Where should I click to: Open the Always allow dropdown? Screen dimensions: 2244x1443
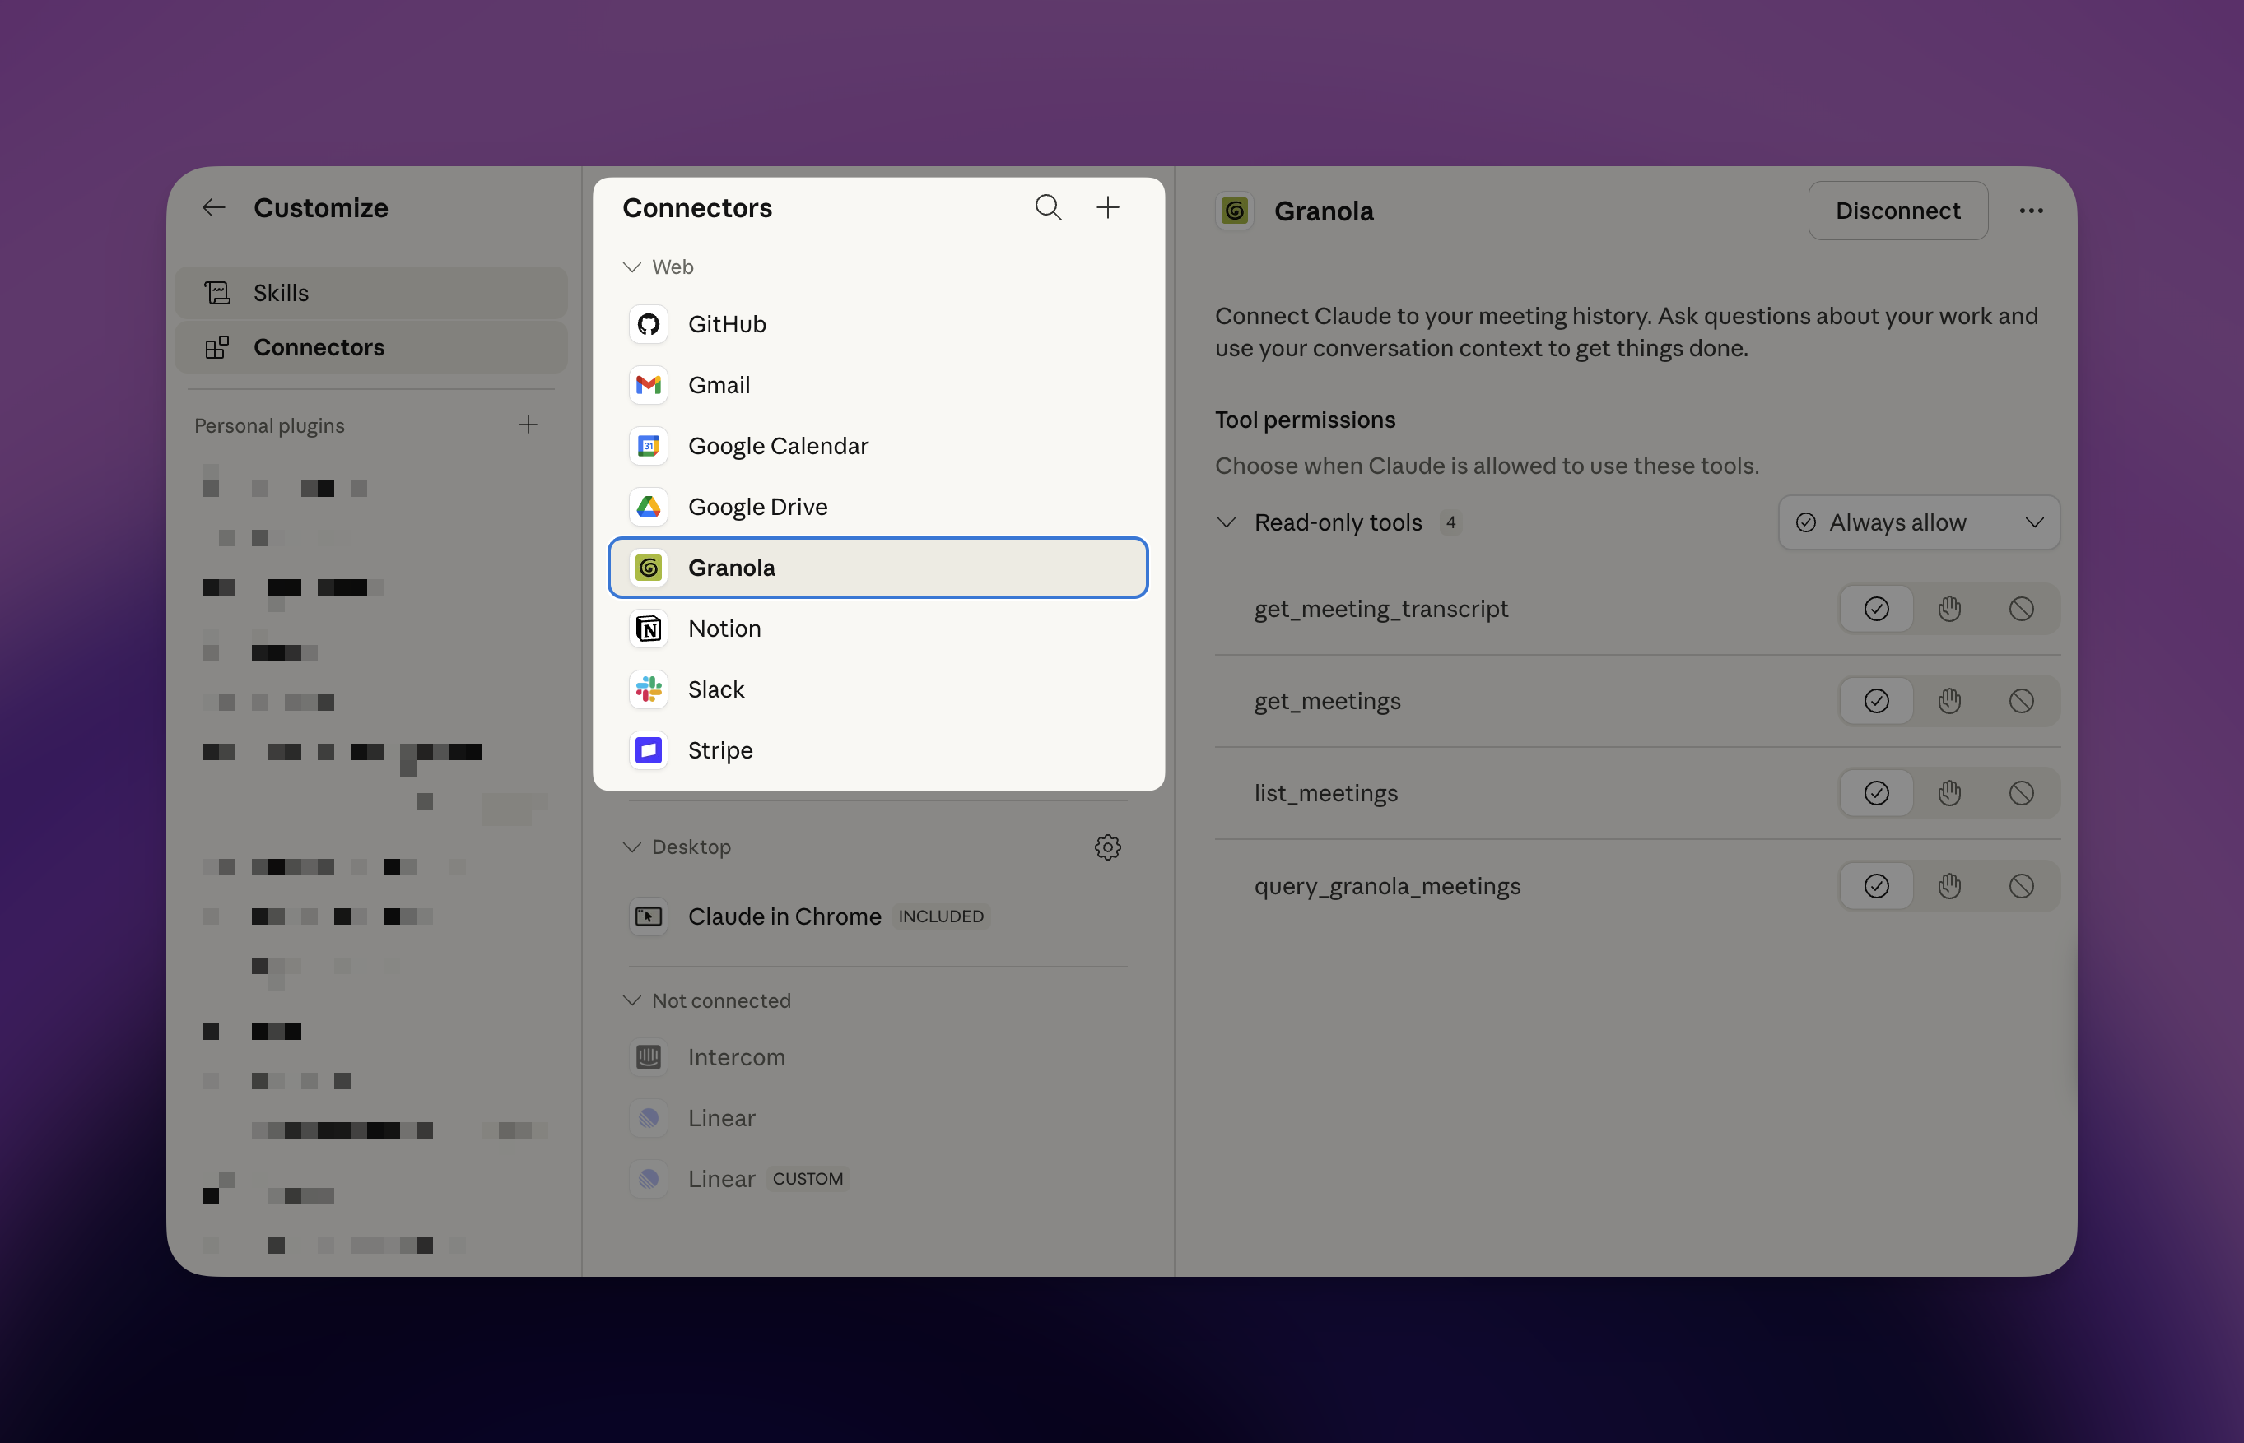(1919, 523)
